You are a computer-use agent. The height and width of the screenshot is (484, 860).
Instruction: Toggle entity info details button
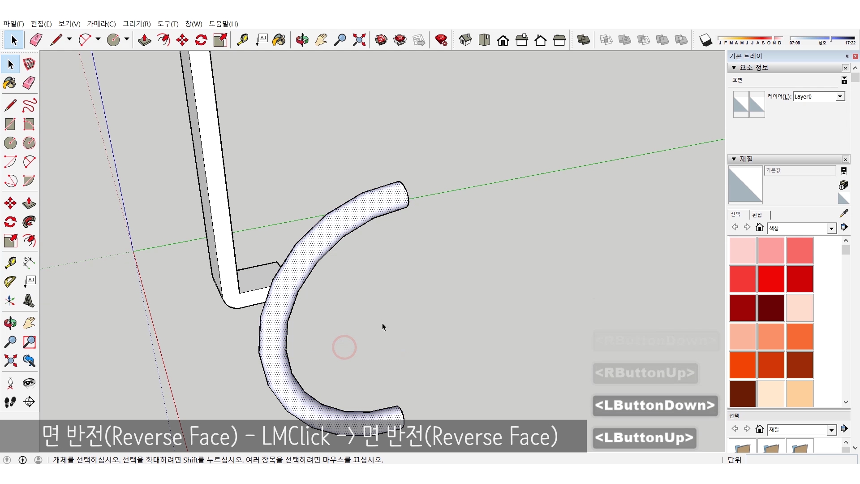tap(844, 80)
